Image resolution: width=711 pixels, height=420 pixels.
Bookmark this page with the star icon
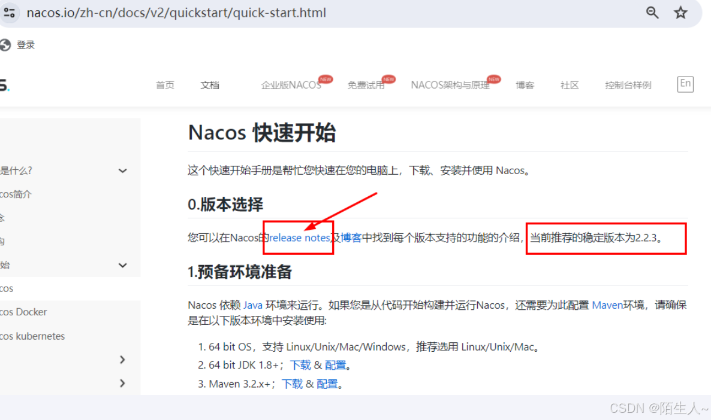[680, 13]
